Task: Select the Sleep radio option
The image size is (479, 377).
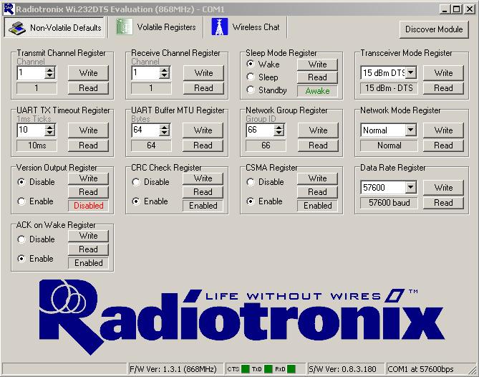Action: 251,77
